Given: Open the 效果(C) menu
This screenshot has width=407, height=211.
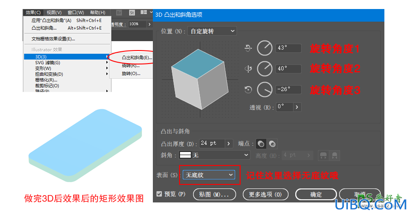Looking at the screenshot, I should (x=33, y=13).
